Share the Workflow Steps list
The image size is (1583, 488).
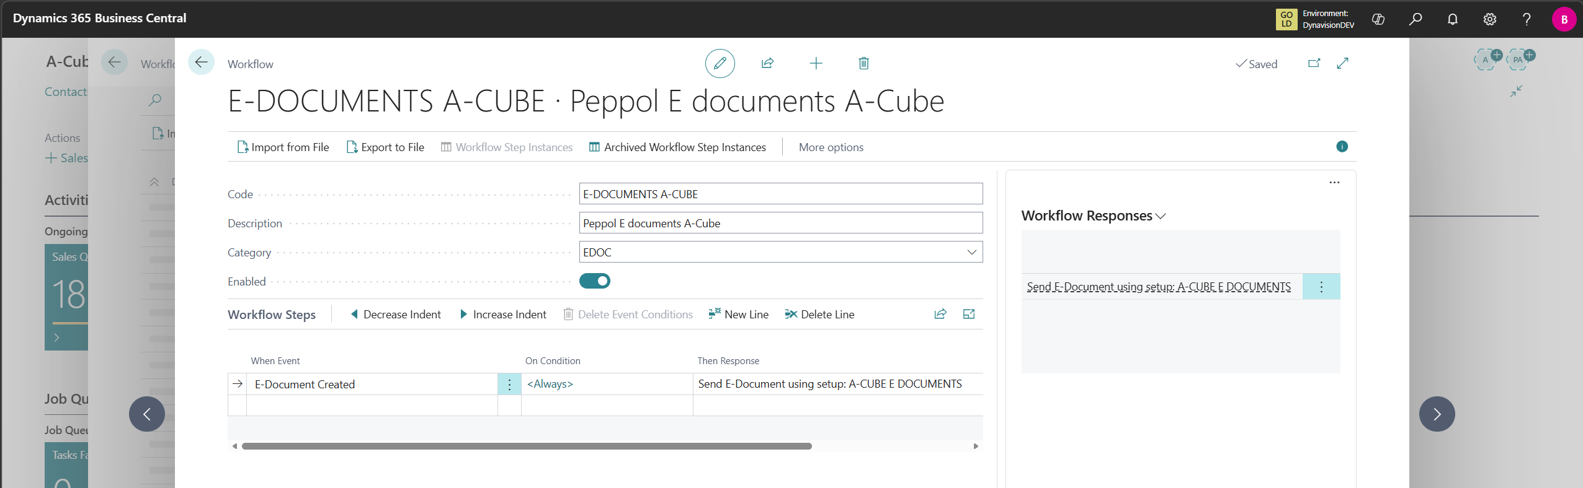pyautogui.click(x=940, y=314)
